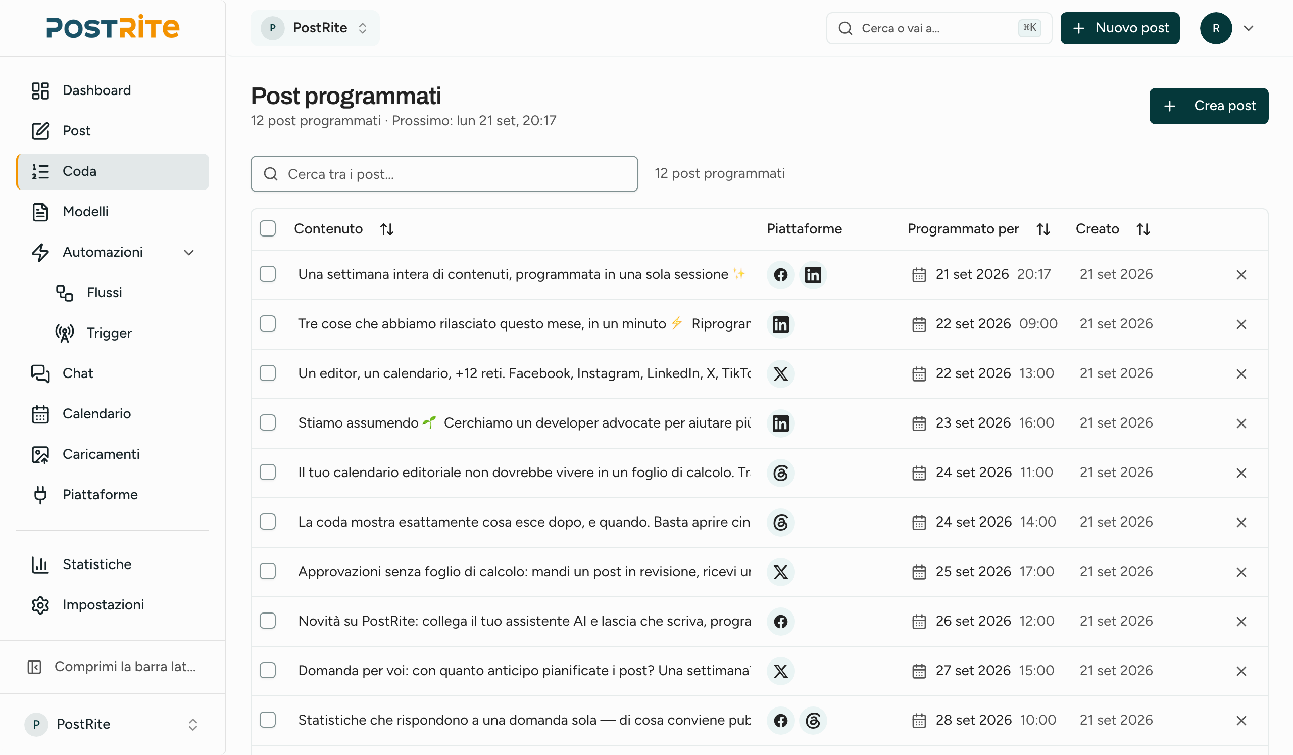
Task: Click LinkedIn icon on 'Tre cose' row
Action: [x=780, y=324]
